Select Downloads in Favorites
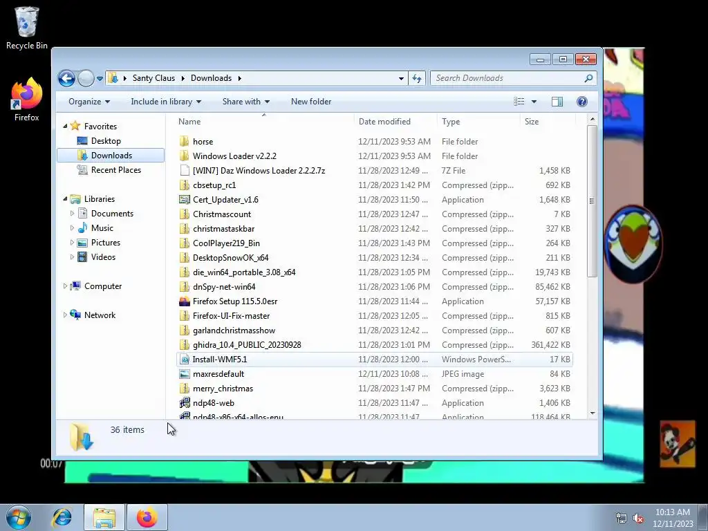The height and width of the screenshot is (531, 708). coord(111,156)
